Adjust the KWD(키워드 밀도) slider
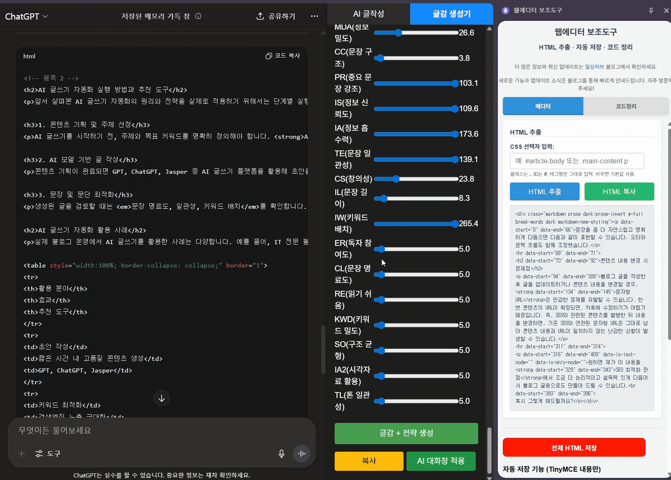671x480 pixels. (x=416, y=325)
